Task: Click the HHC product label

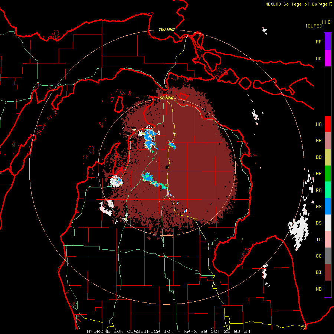Action: [x=326, y=22]
